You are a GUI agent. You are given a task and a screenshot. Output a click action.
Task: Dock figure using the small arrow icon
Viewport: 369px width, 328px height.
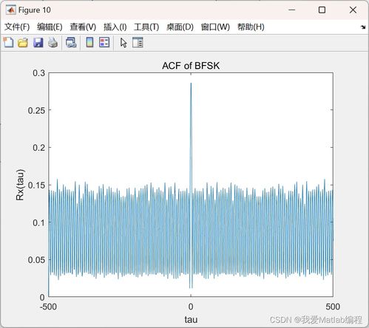363,27
